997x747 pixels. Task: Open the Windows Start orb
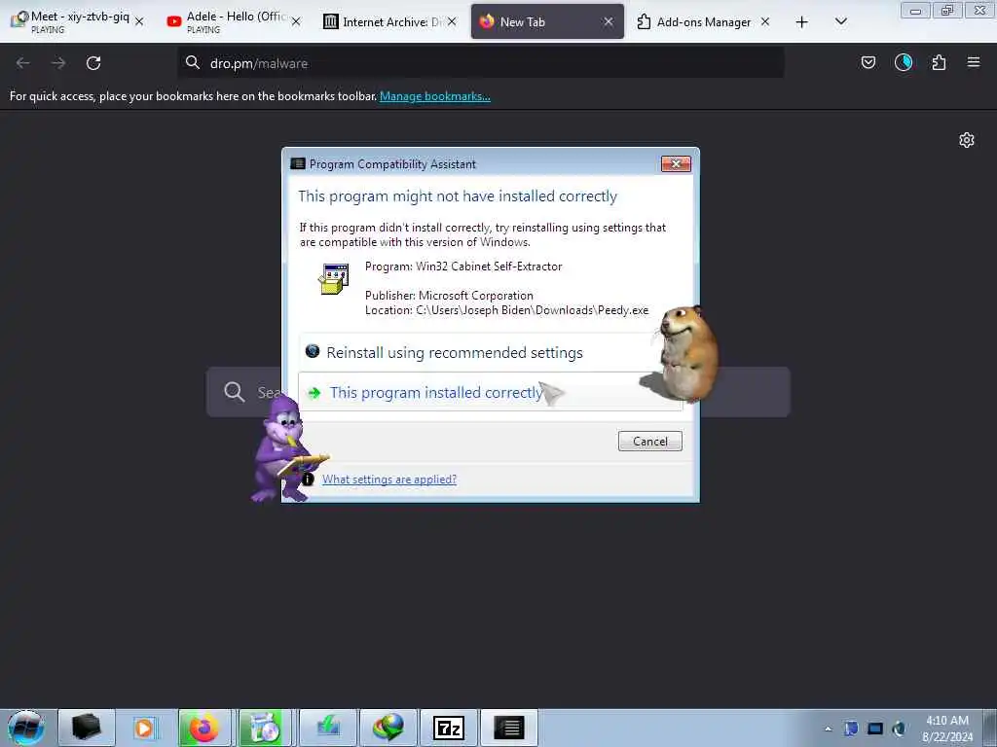point(26,728)
